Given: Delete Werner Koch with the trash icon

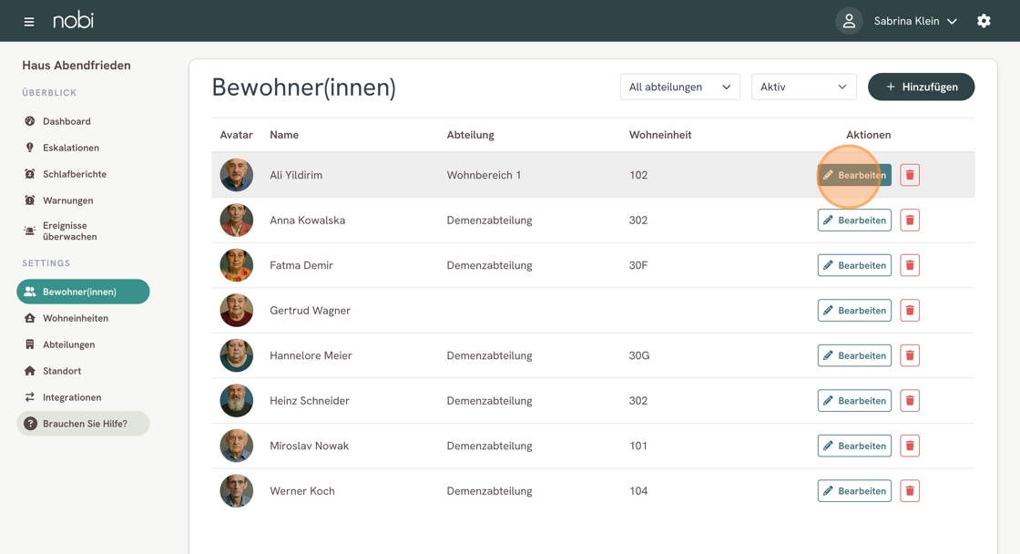Looking at the screenshot, I should click(910, 491).
